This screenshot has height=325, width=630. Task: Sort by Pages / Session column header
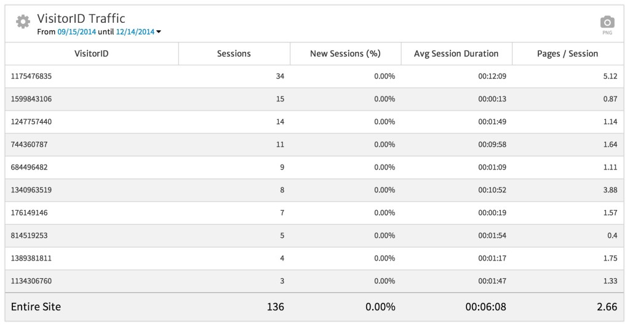(x=567, y=53)
